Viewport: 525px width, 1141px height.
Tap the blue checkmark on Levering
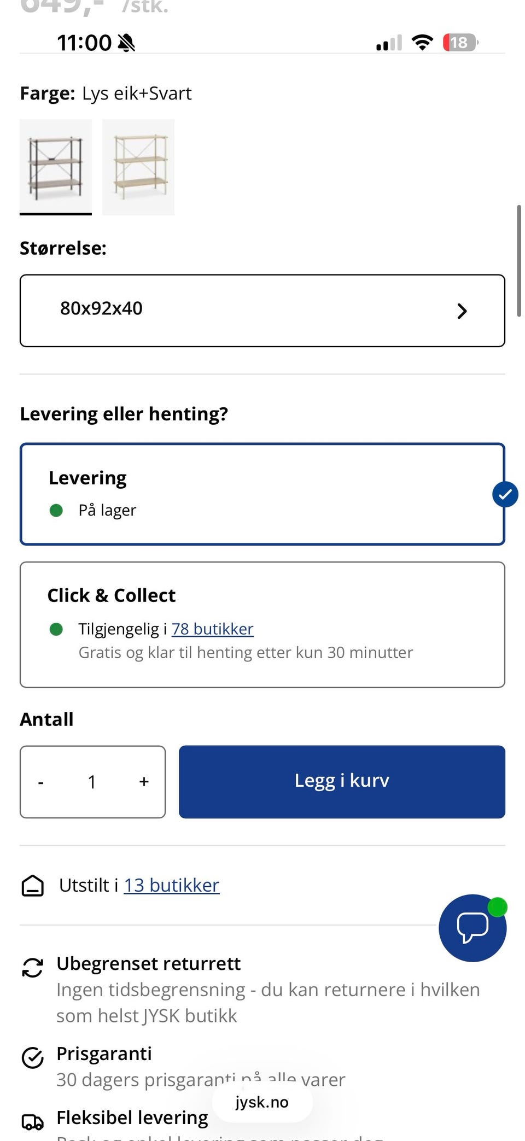(505, 494)
